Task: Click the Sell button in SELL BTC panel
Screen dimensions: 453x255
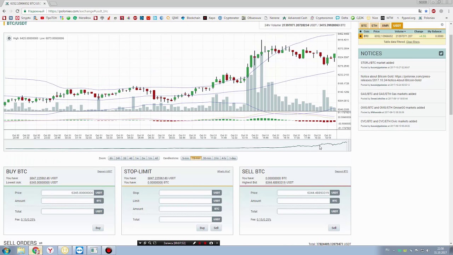Action: [x=334, y=228]
